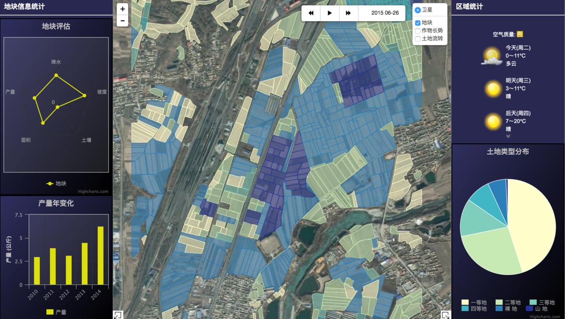Toggle 一等地 legend item in pie chart
The image size is (565, 319).
coord(474,302)
